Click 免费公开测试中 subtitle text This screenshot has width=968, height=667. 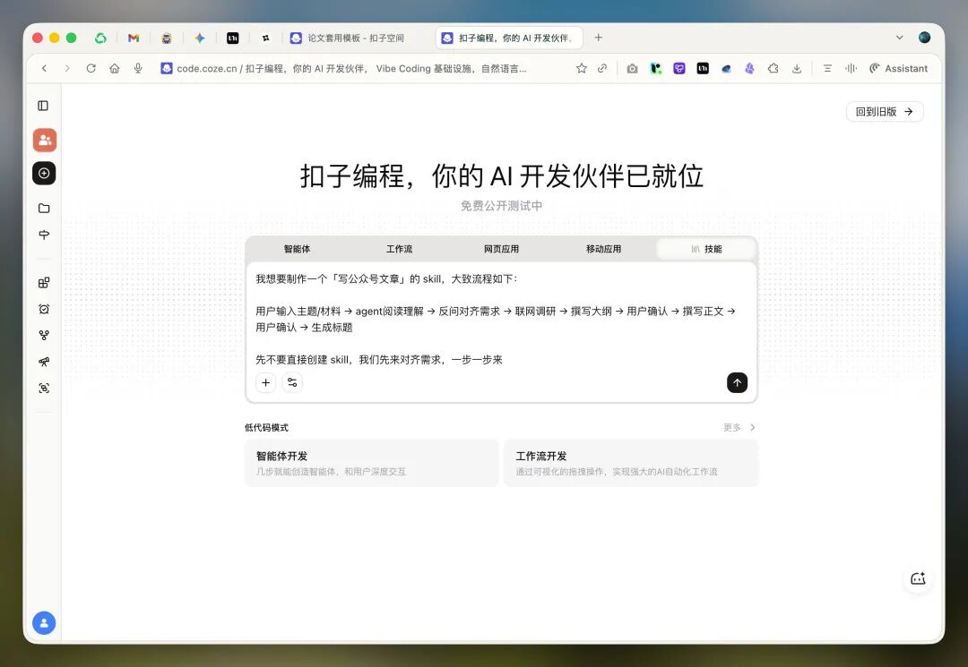(501, 206)
